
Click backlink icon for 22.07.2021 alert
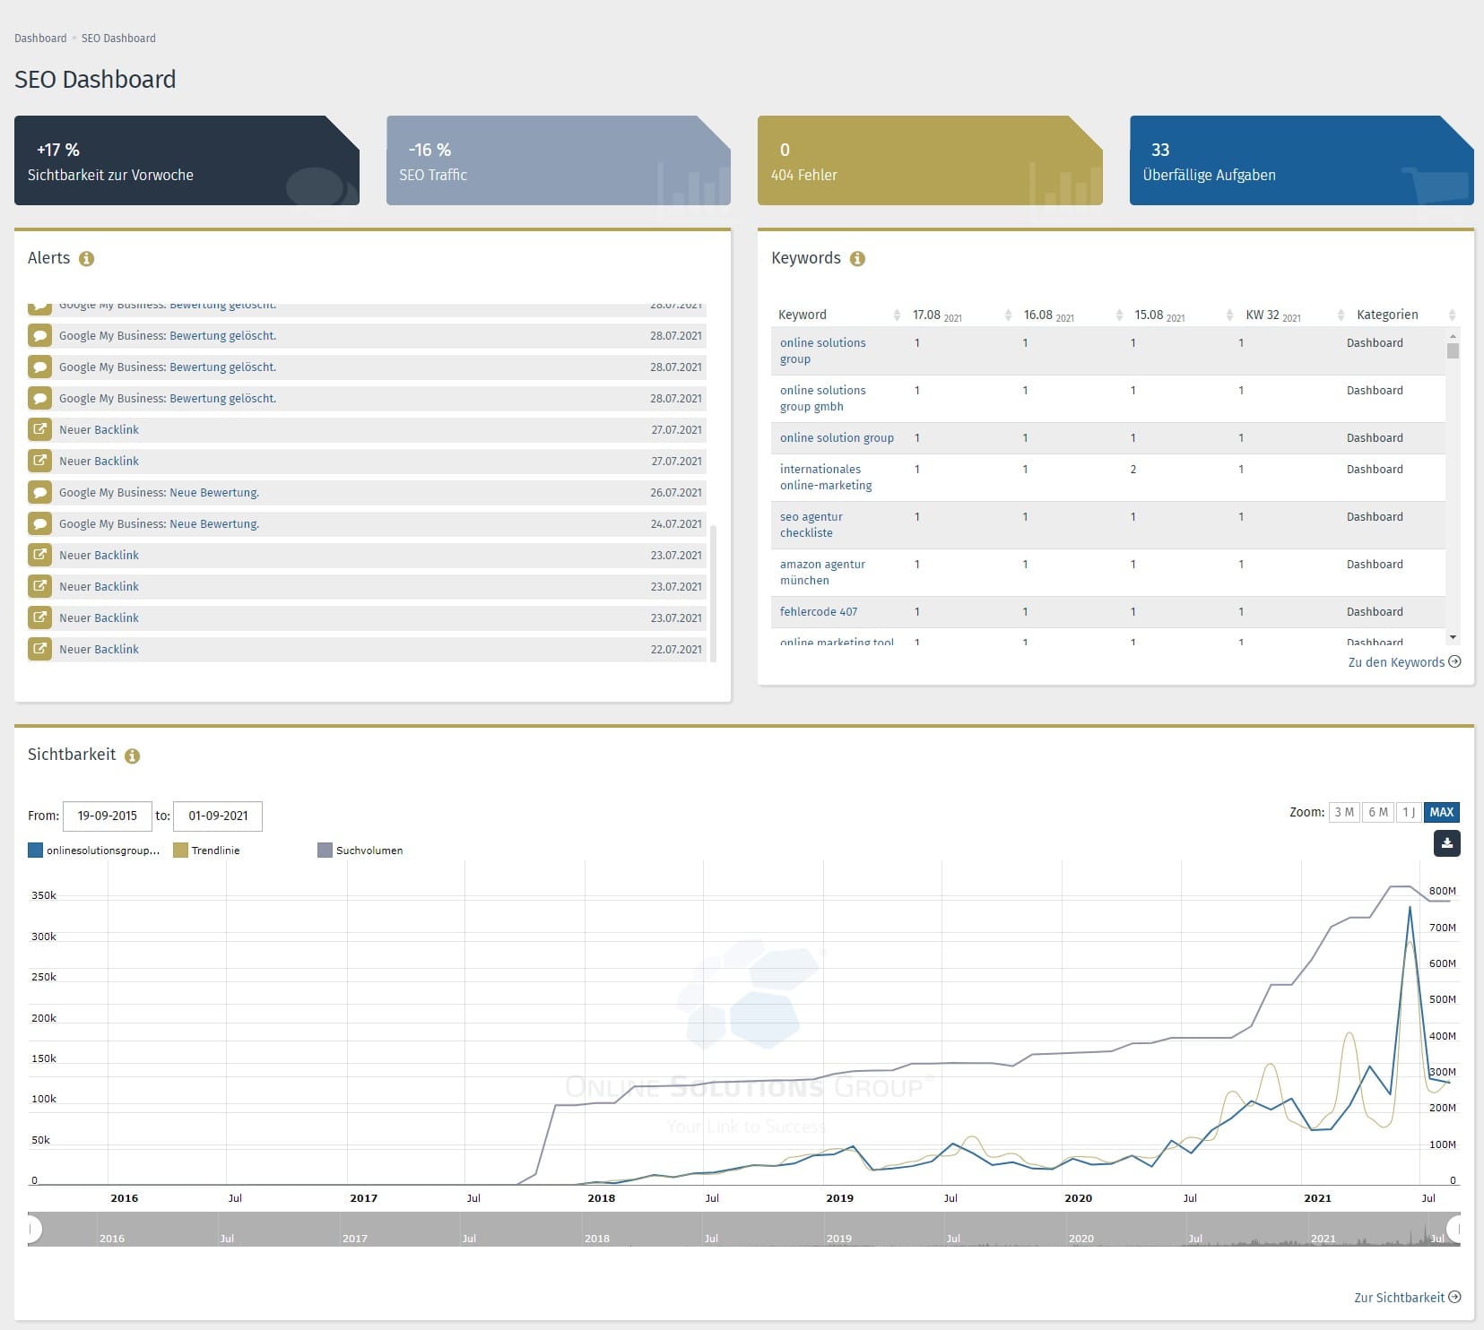tap(39, 649)
